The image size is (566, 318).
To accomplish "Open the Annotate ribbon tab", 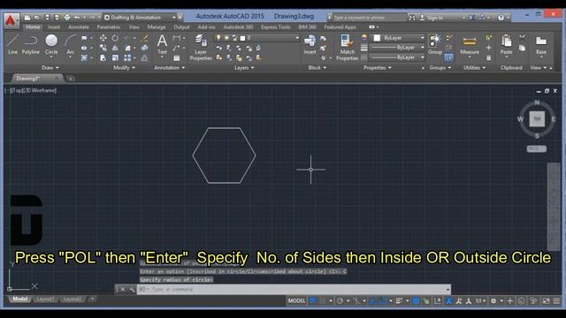I will coord(79,27).
